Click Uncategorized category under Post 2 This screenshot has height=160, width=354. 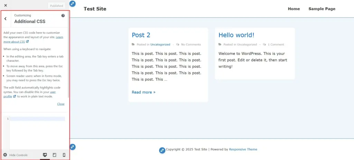[x=160, y=45]
